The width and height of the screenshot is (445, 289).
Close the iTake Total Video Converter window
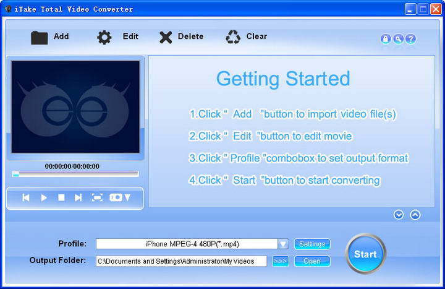coord(436,9)
